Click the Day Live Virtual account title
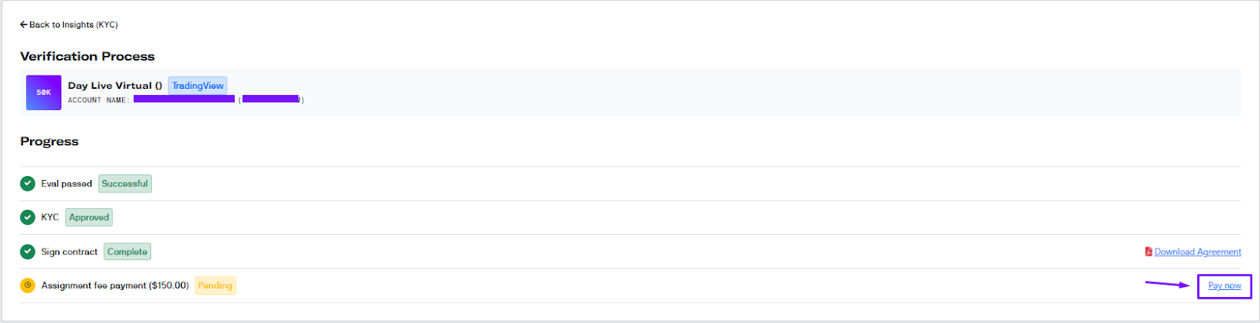Image resolution: width=1260 pixels, height=323 pixels. coord(115,86)
